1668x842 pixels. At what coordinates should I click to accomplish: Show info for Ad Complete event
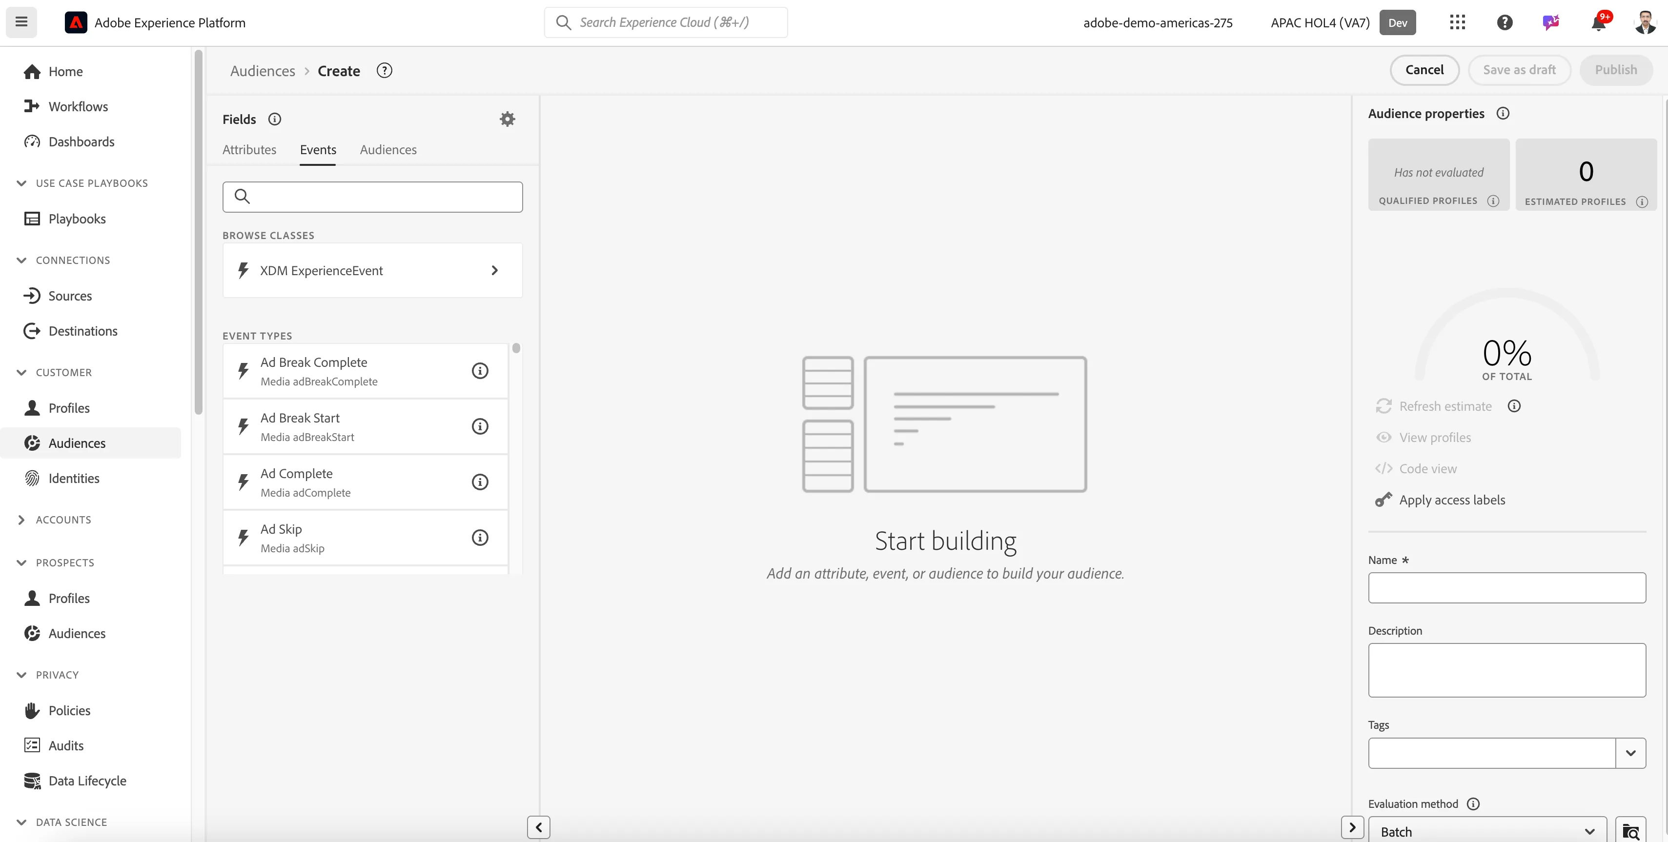[x=480, y=482]
